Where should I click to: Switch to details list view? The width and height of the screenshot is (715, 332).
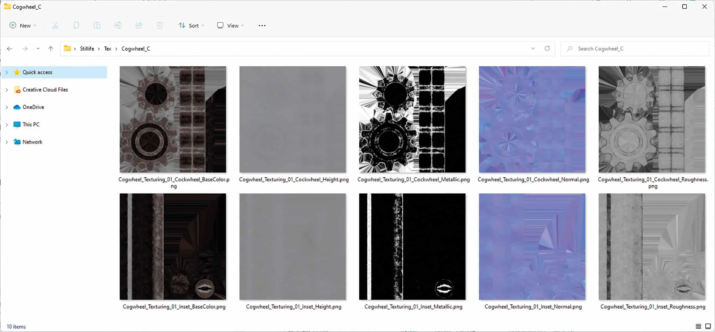coord(698,326)
